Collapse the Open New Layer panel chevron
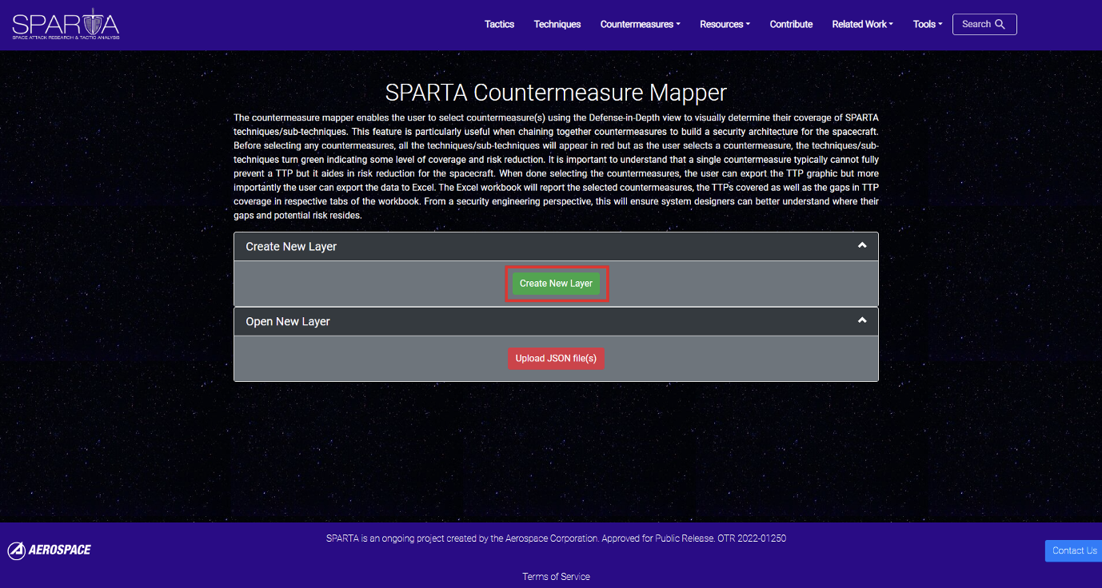Image resolution: width=1102 pixels, height=588 pixels. 862,320
